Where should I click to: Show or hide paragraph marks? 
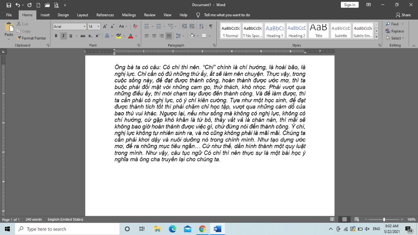tap(211, 26)
